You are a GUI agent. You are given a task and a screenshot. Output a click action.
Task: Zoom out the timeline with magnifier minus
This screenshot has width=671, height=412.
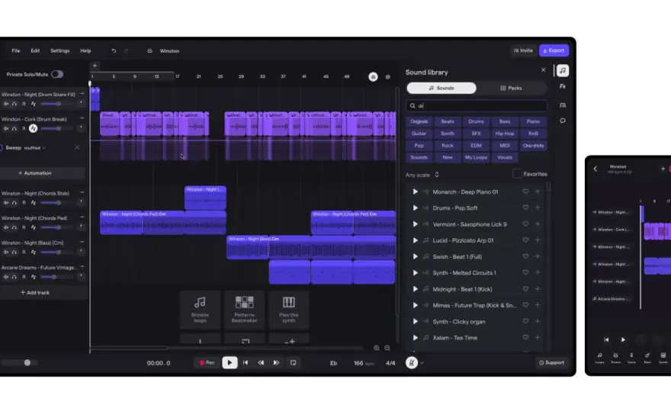tap(387, 348)
